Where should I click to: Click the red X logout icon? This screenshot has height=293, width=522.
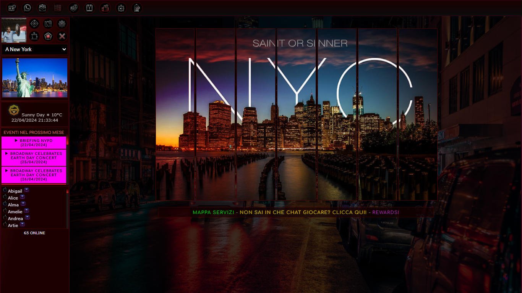tap(62, 37)
